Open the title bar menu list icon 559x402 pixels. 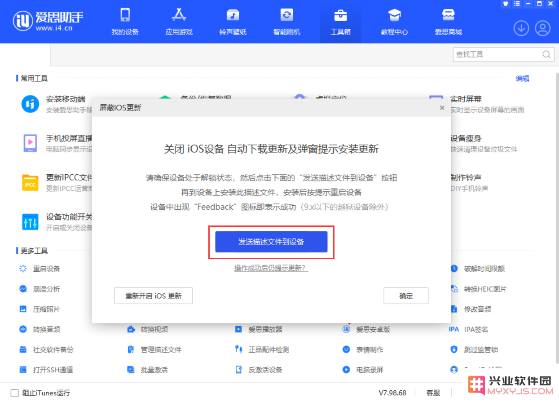[517, 4]
